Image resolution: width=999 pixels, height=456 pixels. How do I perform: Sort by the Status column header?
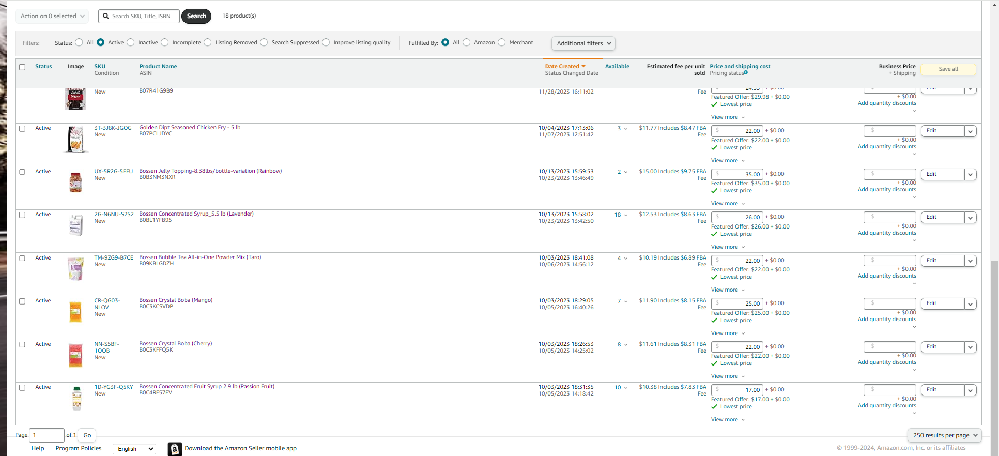coord(43,67)
